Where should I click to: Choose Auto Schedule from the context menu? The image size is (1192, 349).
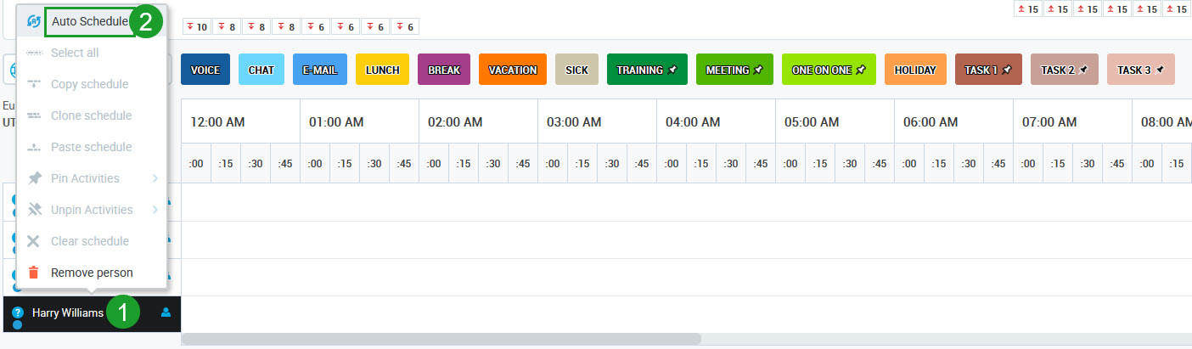point(90,21)
